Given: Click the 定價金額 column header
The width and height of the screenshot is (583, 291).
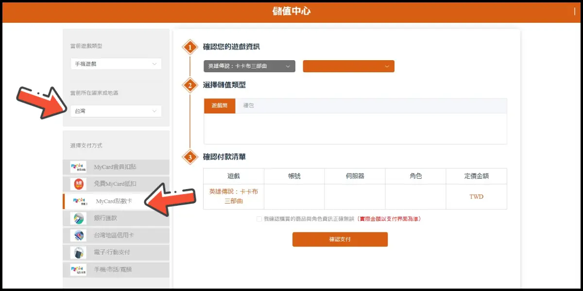Looking at the screenshot, I should pyautogui.click(x=477, y=176).
